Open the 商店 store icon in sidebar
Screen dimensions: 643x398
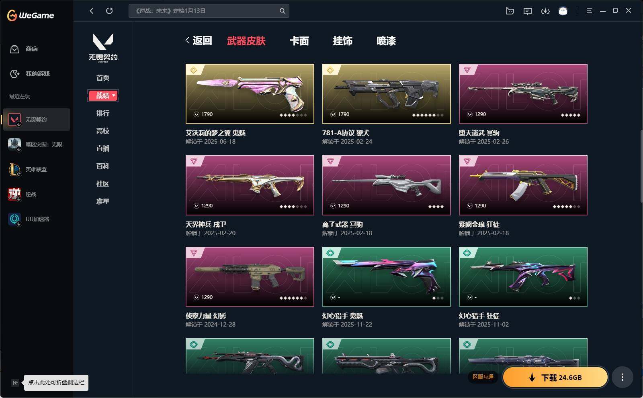click(x=14, y=49)
